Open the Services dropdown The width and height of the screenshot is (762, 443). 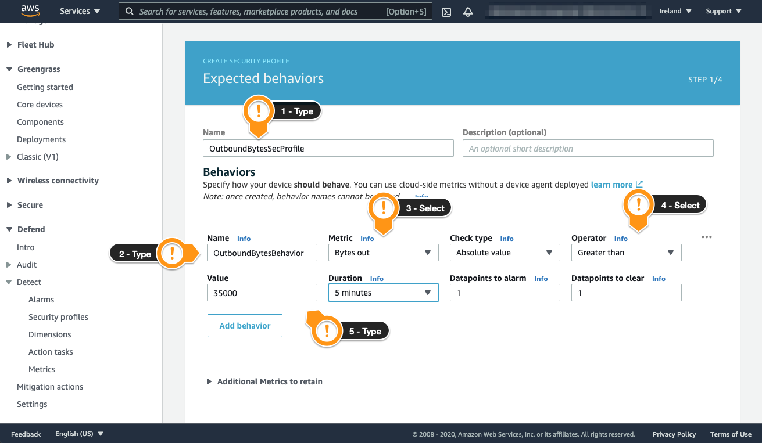80,11
